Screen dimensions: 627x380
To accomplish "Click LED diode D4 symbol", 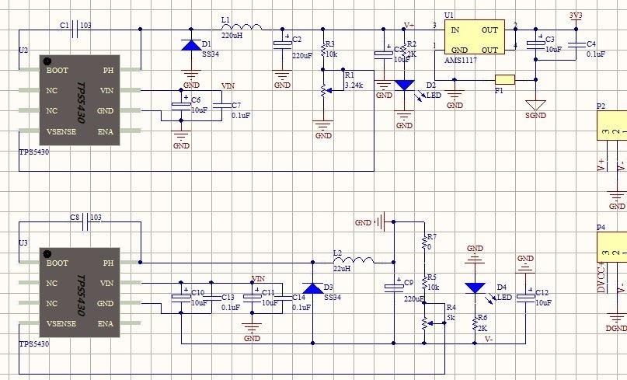I will tap(475, 288).
